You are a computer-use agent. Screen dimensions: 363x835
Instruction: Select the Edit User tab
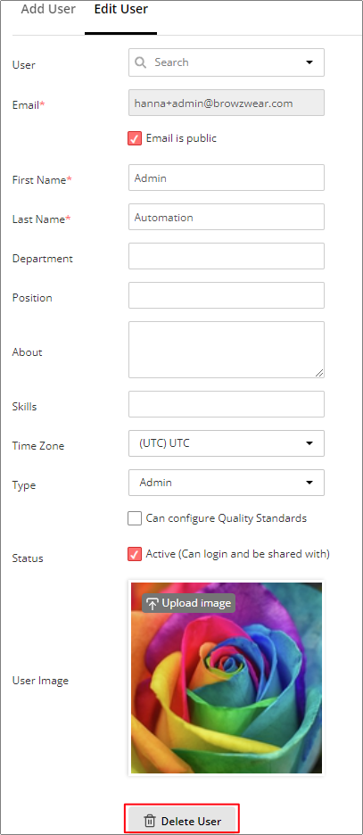tap(120, 10)
